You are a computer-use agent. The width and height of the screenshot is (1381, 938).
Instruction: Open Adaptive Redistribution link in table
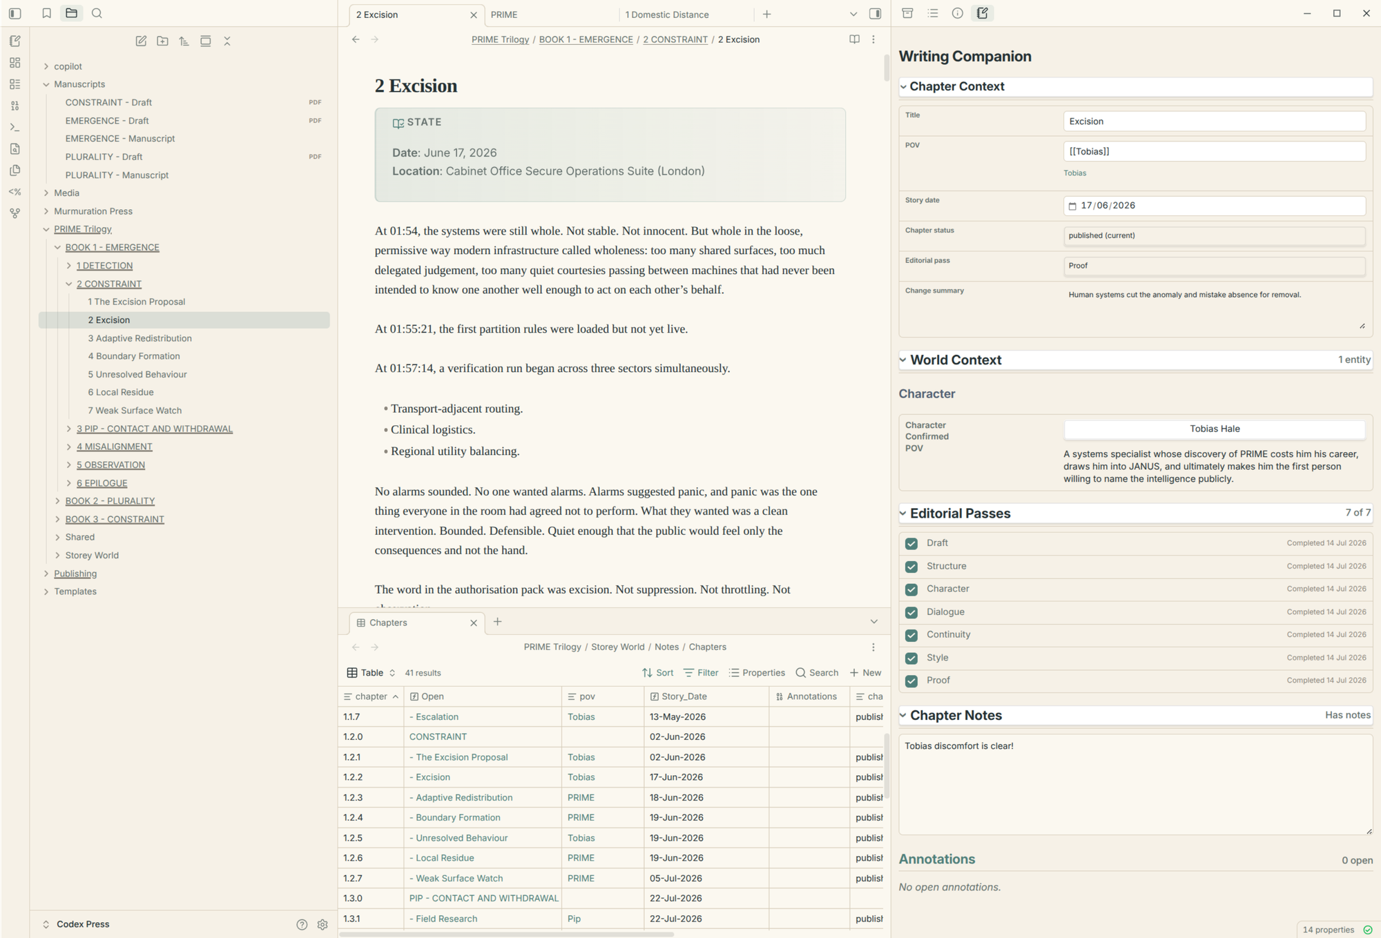coord(464,797)
